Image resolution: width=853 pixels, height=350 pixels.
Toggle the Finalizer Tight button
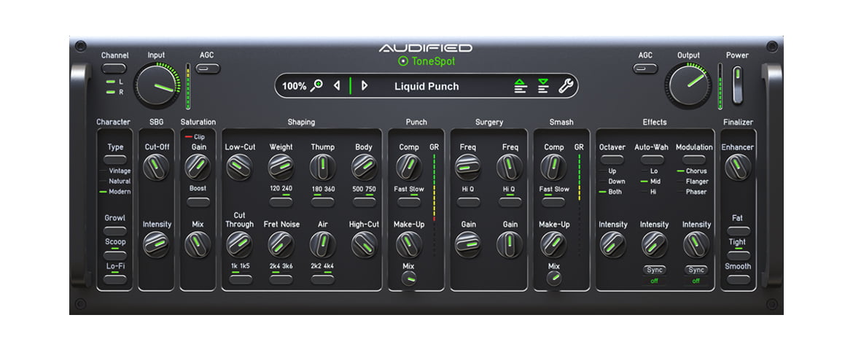pyautogui.click(x=739, y=254)
